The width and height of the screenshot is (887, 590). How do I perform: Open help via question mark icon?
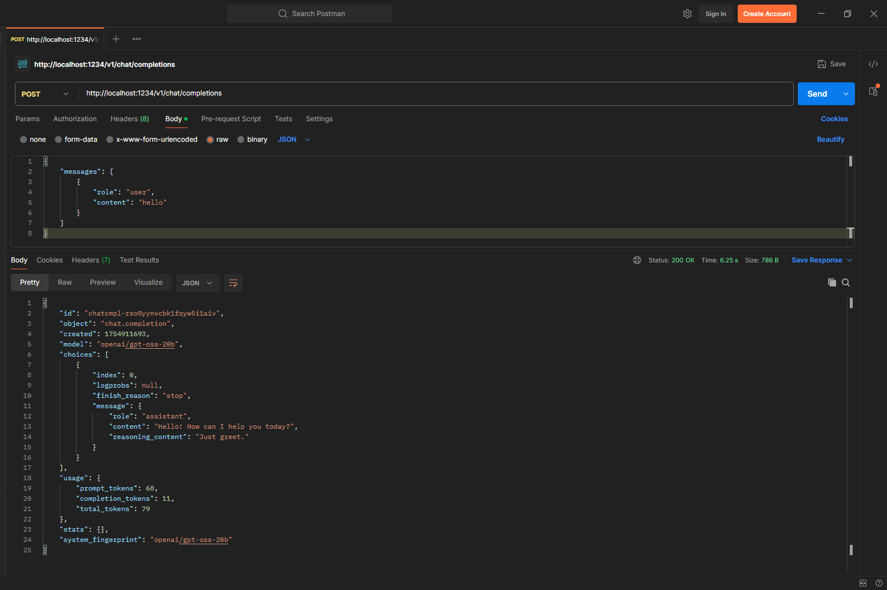pyautogui.click(x=879, y=583)
